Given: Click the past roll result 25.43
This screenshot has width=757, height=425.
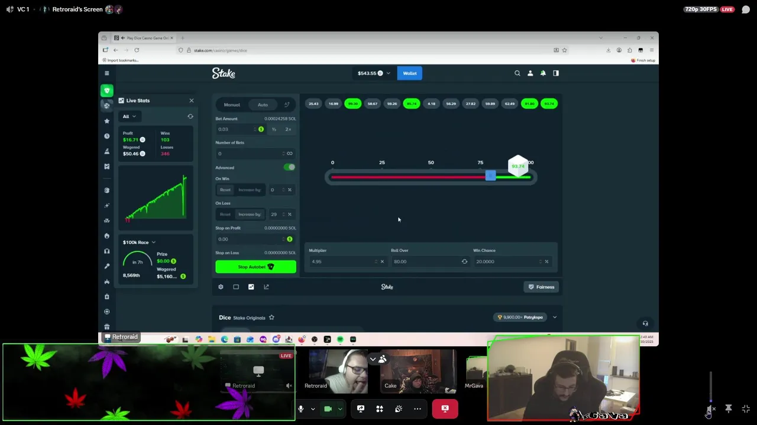Looking at the screenshot, I should pyautogui.click(x=313, y=104).
